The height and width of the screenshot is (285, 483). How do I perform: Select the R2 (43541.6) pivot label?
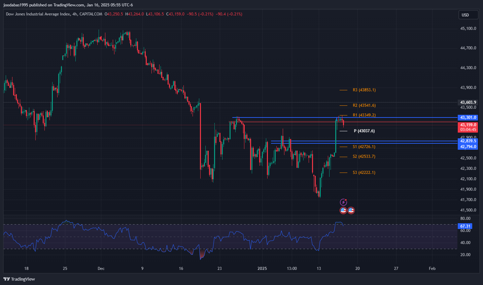[364, 105]
